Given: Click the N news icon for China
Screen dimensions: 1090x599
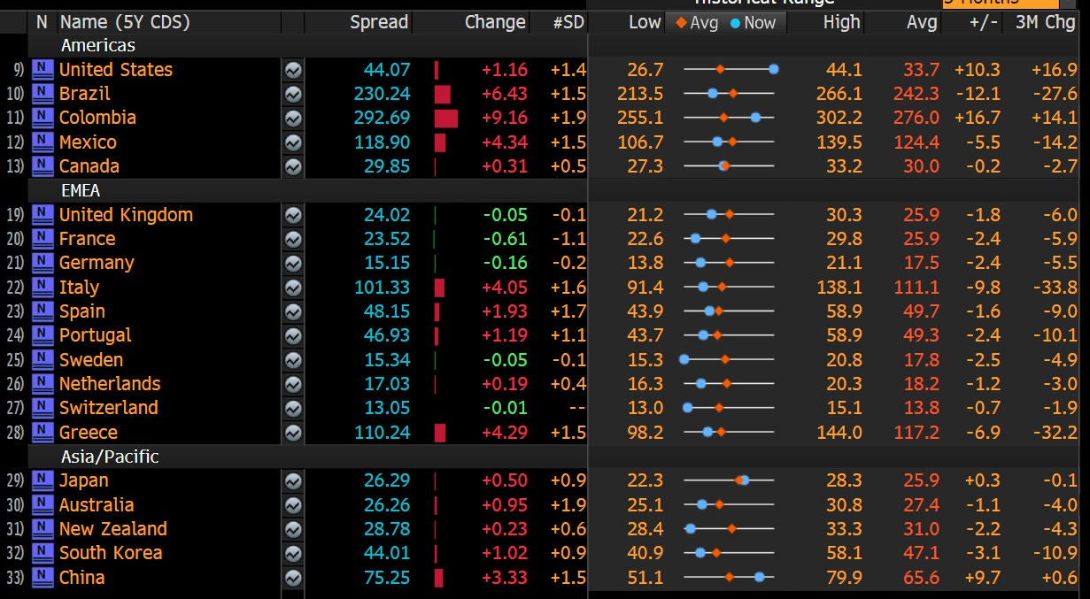Looking at the screenshot, I should (x=42, y=578).
